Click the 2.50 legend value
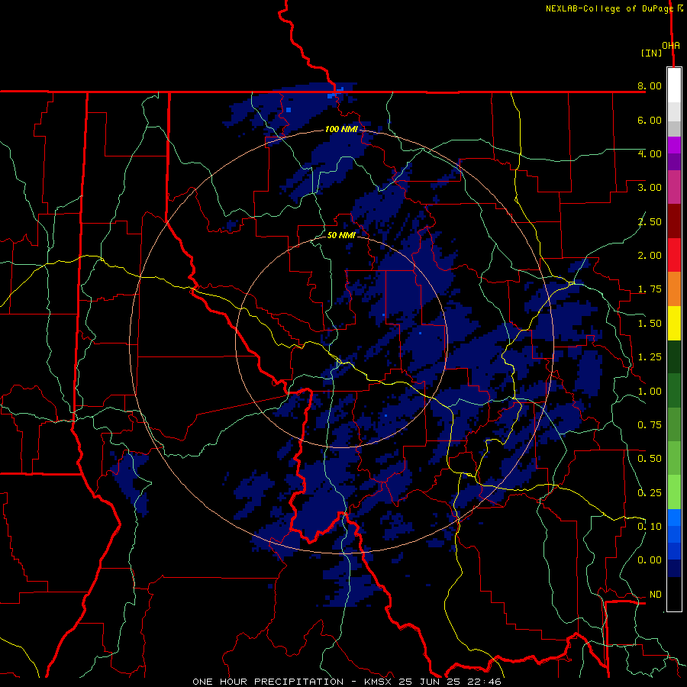 [x=650, y=221]
